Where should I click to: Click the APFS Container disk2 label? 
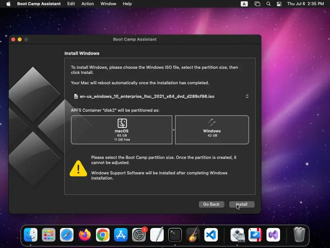tap(115, 110)
